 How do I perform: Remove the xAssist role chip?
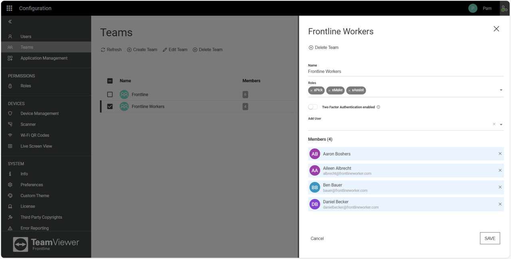[x=349, y=90]
